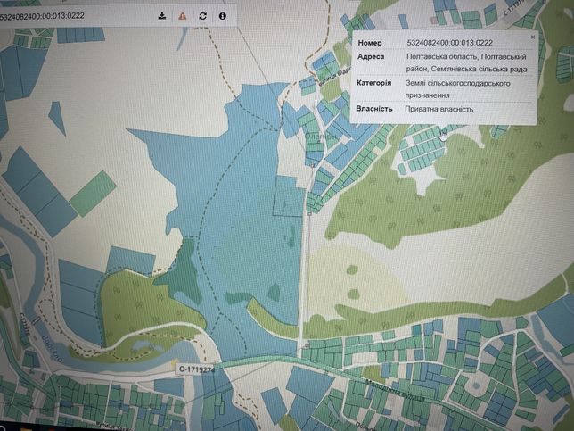Click the cadastral number search field
The image size is (574, 431).
tap(73, 16)
